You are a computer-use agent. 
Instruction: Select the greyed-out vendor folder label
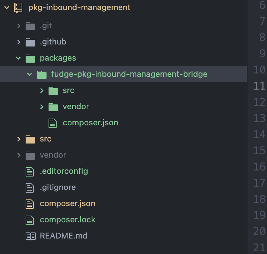53,155
